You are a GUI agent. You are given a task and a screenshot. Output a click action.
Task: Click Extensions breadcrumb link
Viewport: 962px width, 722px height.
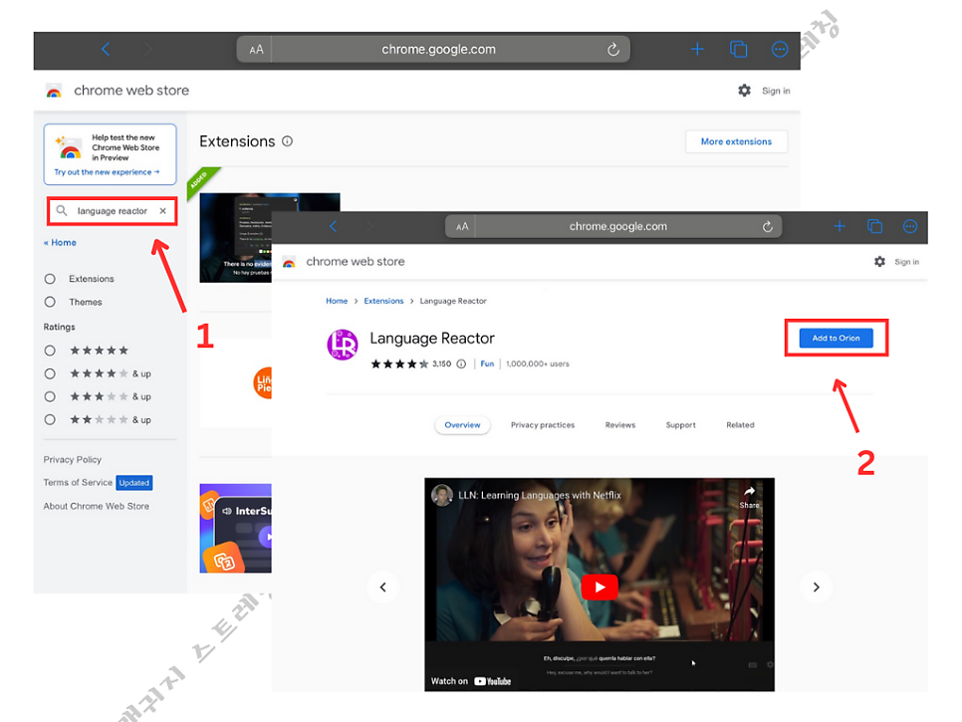tap(383, 301)
